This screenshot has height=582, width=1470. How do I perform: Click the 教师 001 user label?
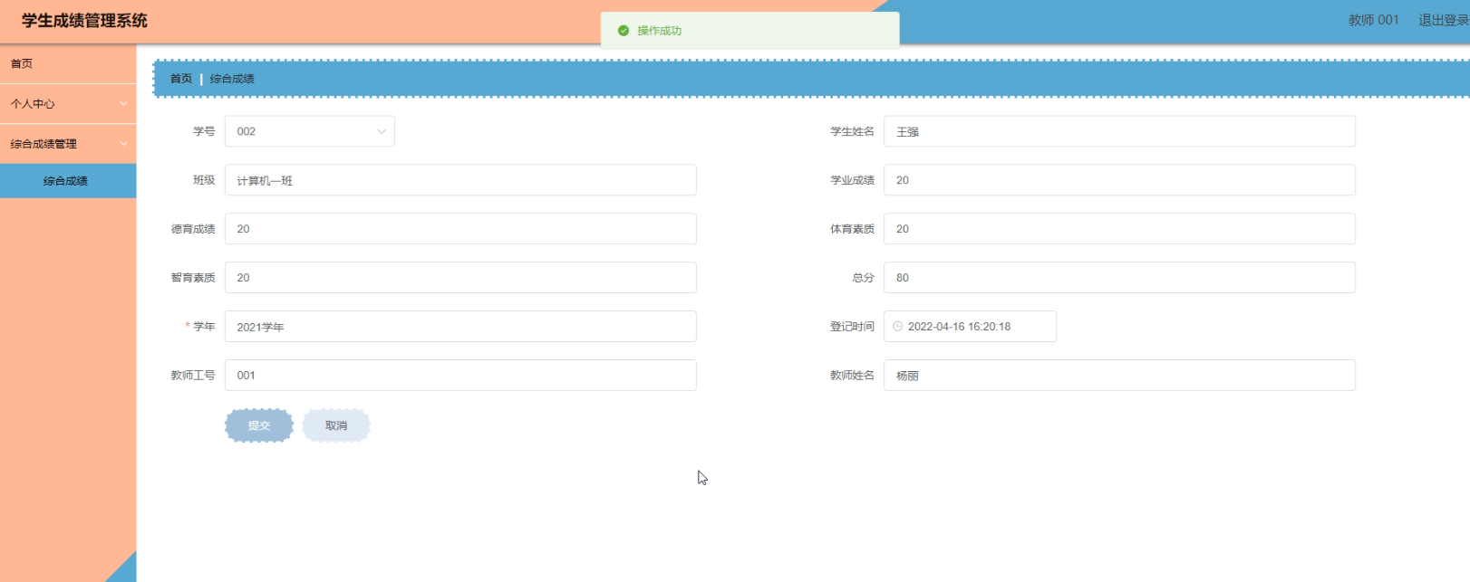(x=1373, y=20)
